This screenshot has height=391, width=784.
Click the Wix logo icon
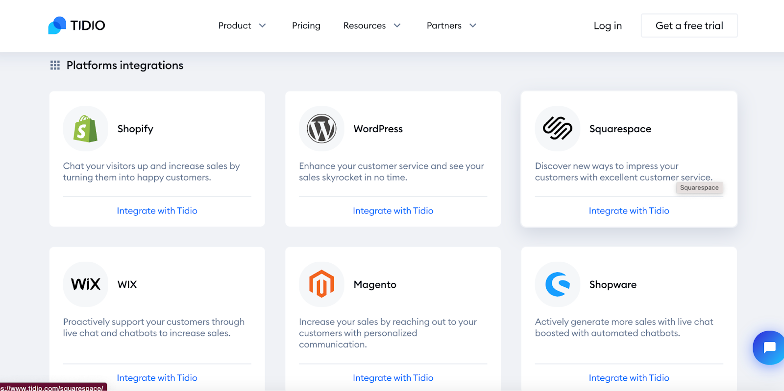coord(86,284)
